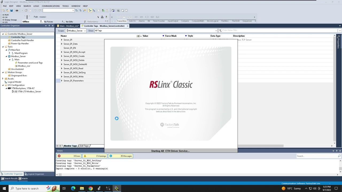Select Modbus_srvr routine in tree
Screen dimensions: 342x192
pos(24,66)
